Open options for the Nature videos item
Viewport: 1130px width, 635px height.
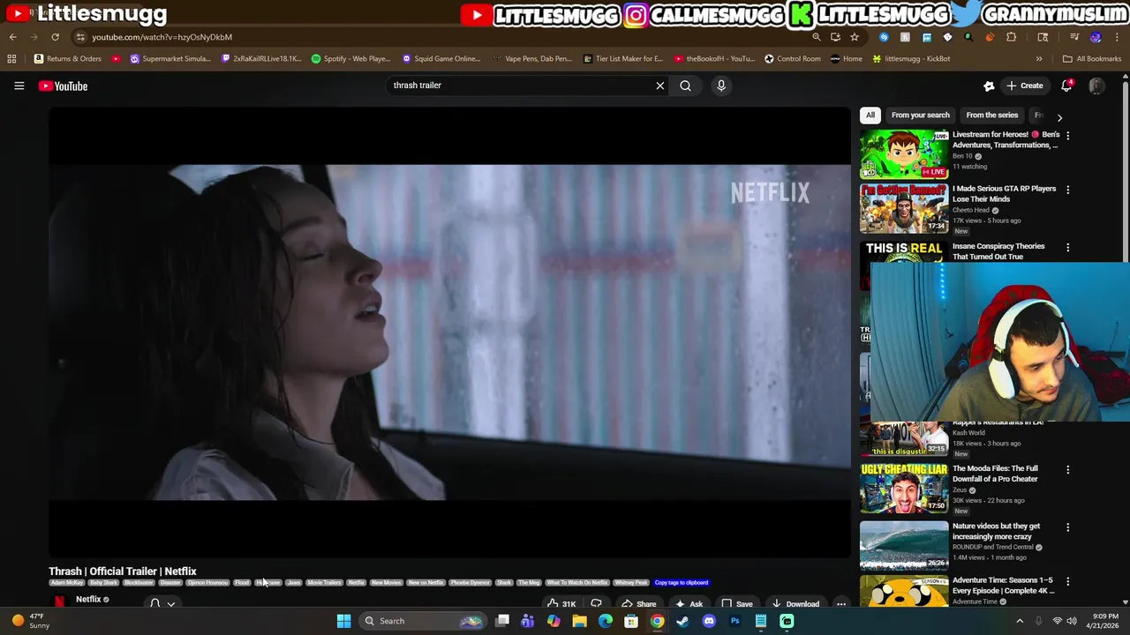[1067, 527]
